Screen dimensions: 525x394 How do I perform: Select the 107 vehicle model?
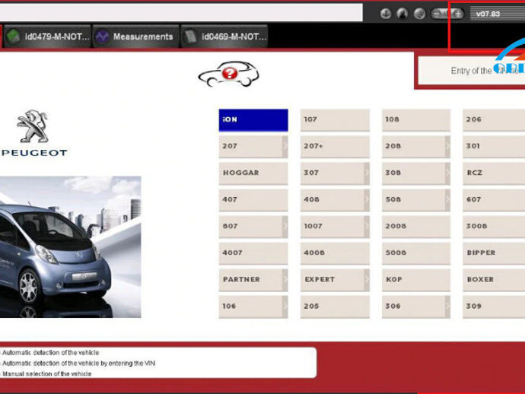(x=335, y=120)
